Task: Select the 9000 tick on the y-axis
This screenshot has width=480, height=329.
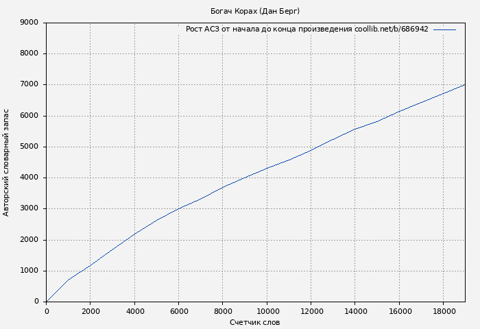Action: 29,23
